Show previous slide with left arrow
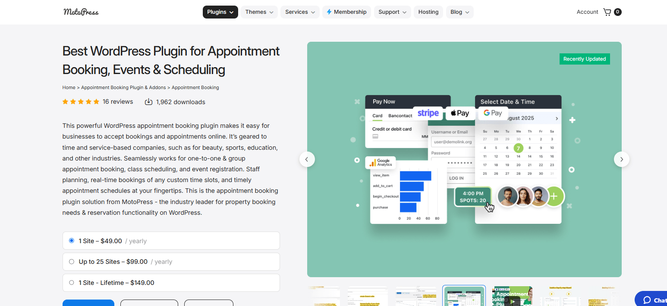Screen dimensions: 667x306 [307, 159]
